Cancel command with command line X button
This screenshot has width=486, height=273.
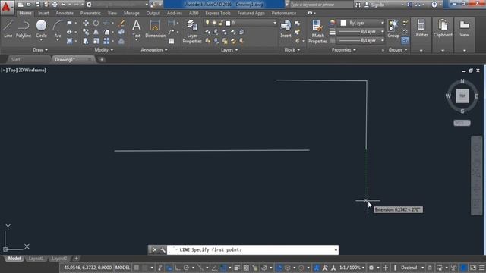click(155, 249)
